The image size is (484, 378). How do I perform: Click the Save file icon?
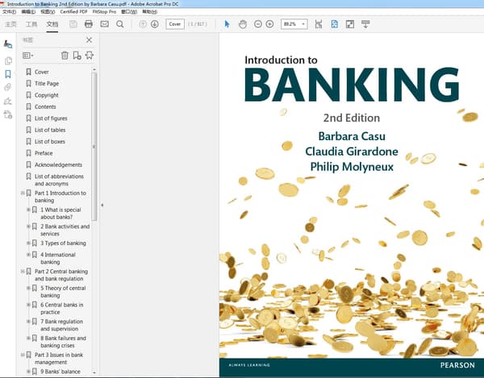73,24
